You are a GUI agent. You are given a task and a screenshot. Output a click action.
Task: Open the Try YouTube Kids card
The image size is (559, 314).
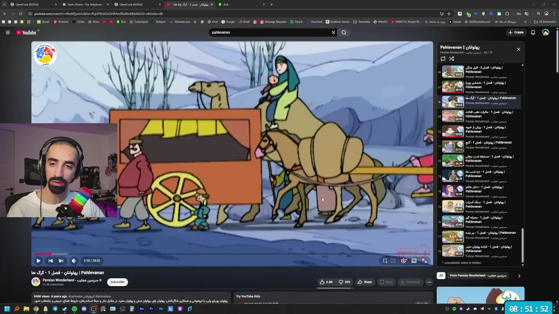(x=333, y=298)
